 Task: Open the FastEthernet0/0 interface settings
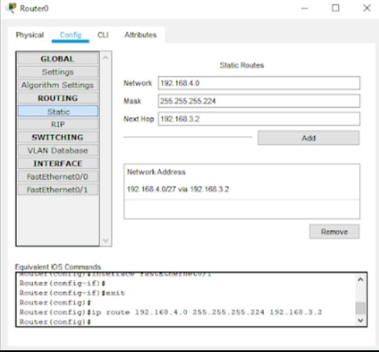coord(58,177)
